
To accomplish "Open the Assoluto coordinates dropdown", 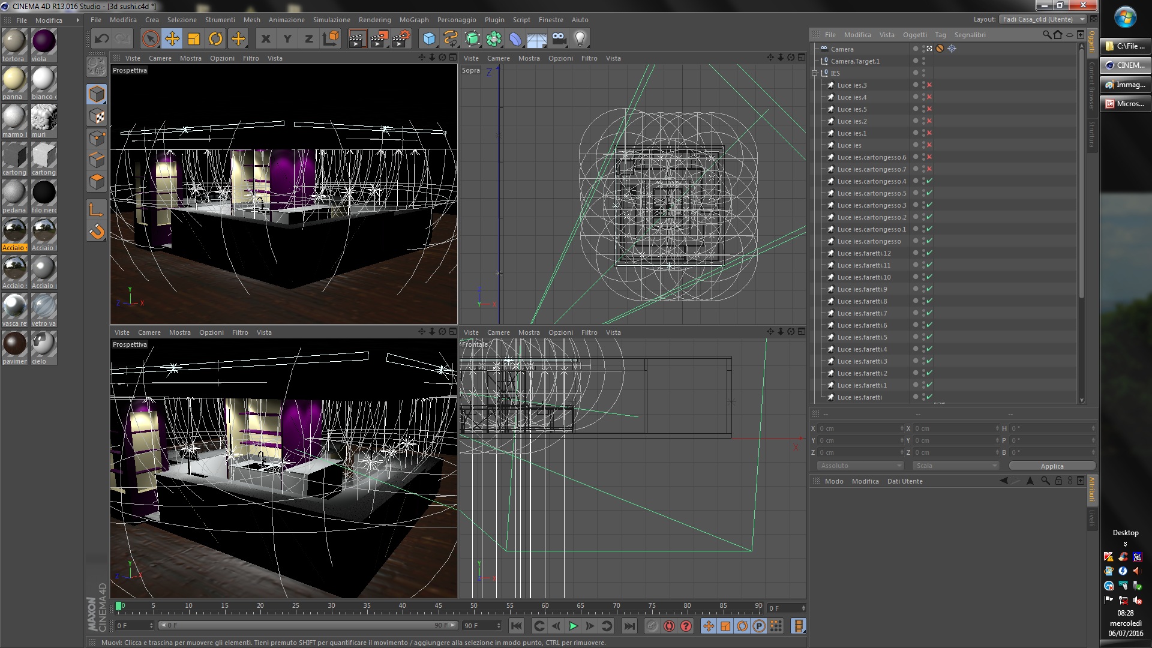I will (x=860, y=466).
